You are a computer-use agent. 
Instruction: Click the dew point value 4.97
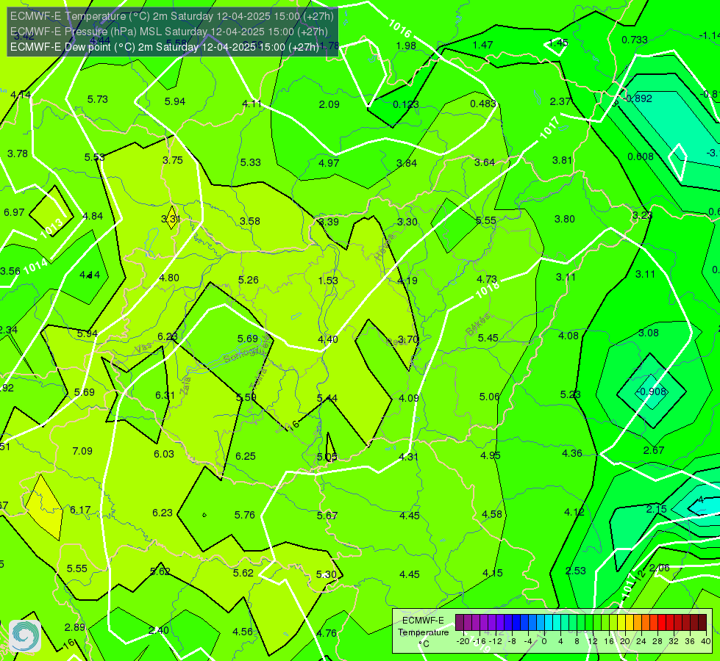click(x=329, y=163)
